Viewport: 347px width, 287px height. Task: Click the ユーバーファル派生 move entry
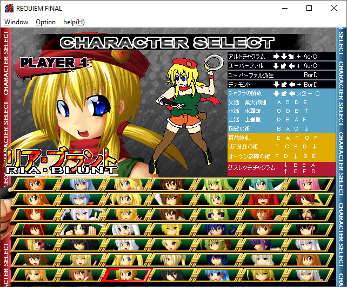[x=282, y=75]
